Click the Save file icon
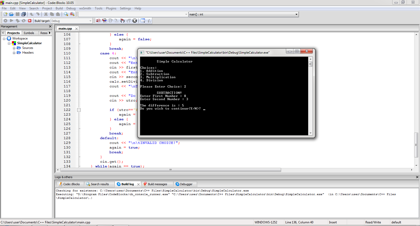 [x=18, y=14]
